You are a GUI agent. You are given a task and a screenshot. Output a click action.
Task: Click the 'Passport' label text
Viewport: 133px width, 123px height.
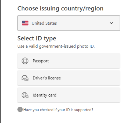[41, 61]
